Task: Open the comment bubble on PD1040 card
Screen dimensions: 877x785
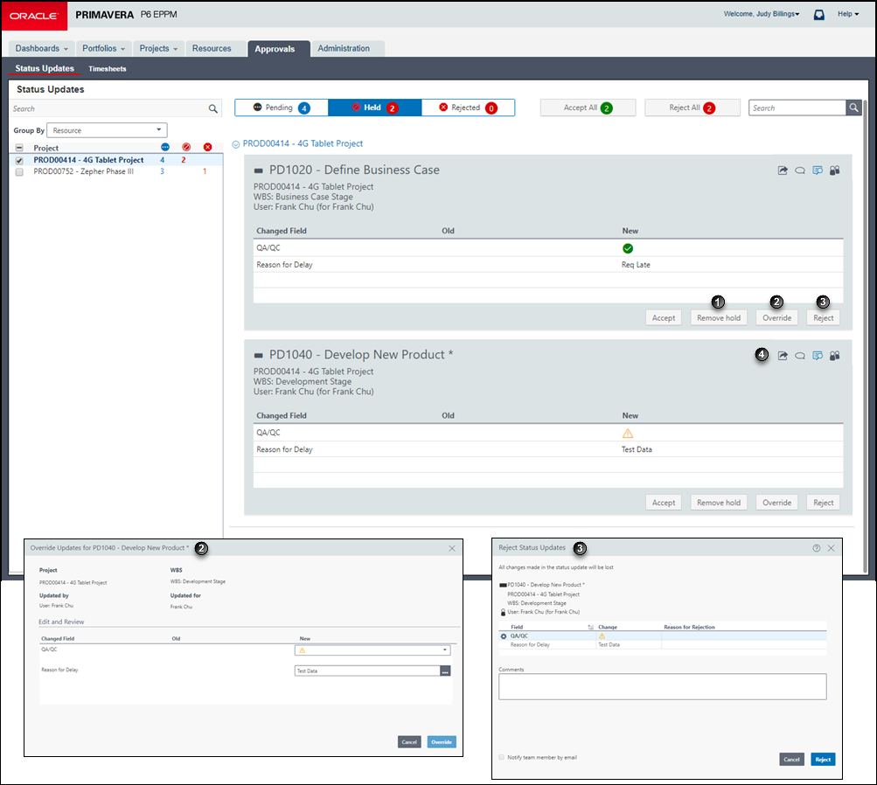Action: (x=800, y=356)
